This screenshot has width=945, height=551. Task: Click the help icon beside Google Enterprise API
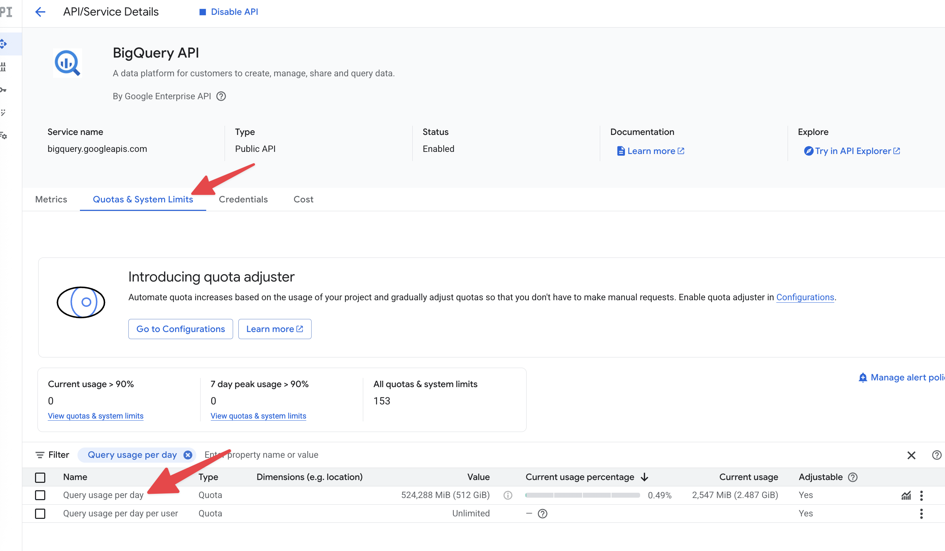click(x=221, y=96)
